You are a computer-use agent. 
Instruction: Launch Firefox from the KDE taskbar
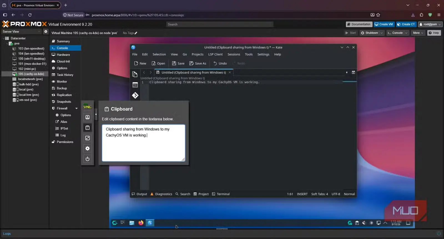click(141, 223)
